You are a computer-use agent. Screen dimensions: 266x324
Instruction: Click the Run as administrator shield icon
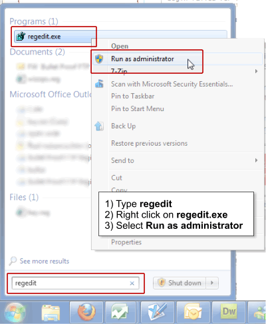[99, 59]
